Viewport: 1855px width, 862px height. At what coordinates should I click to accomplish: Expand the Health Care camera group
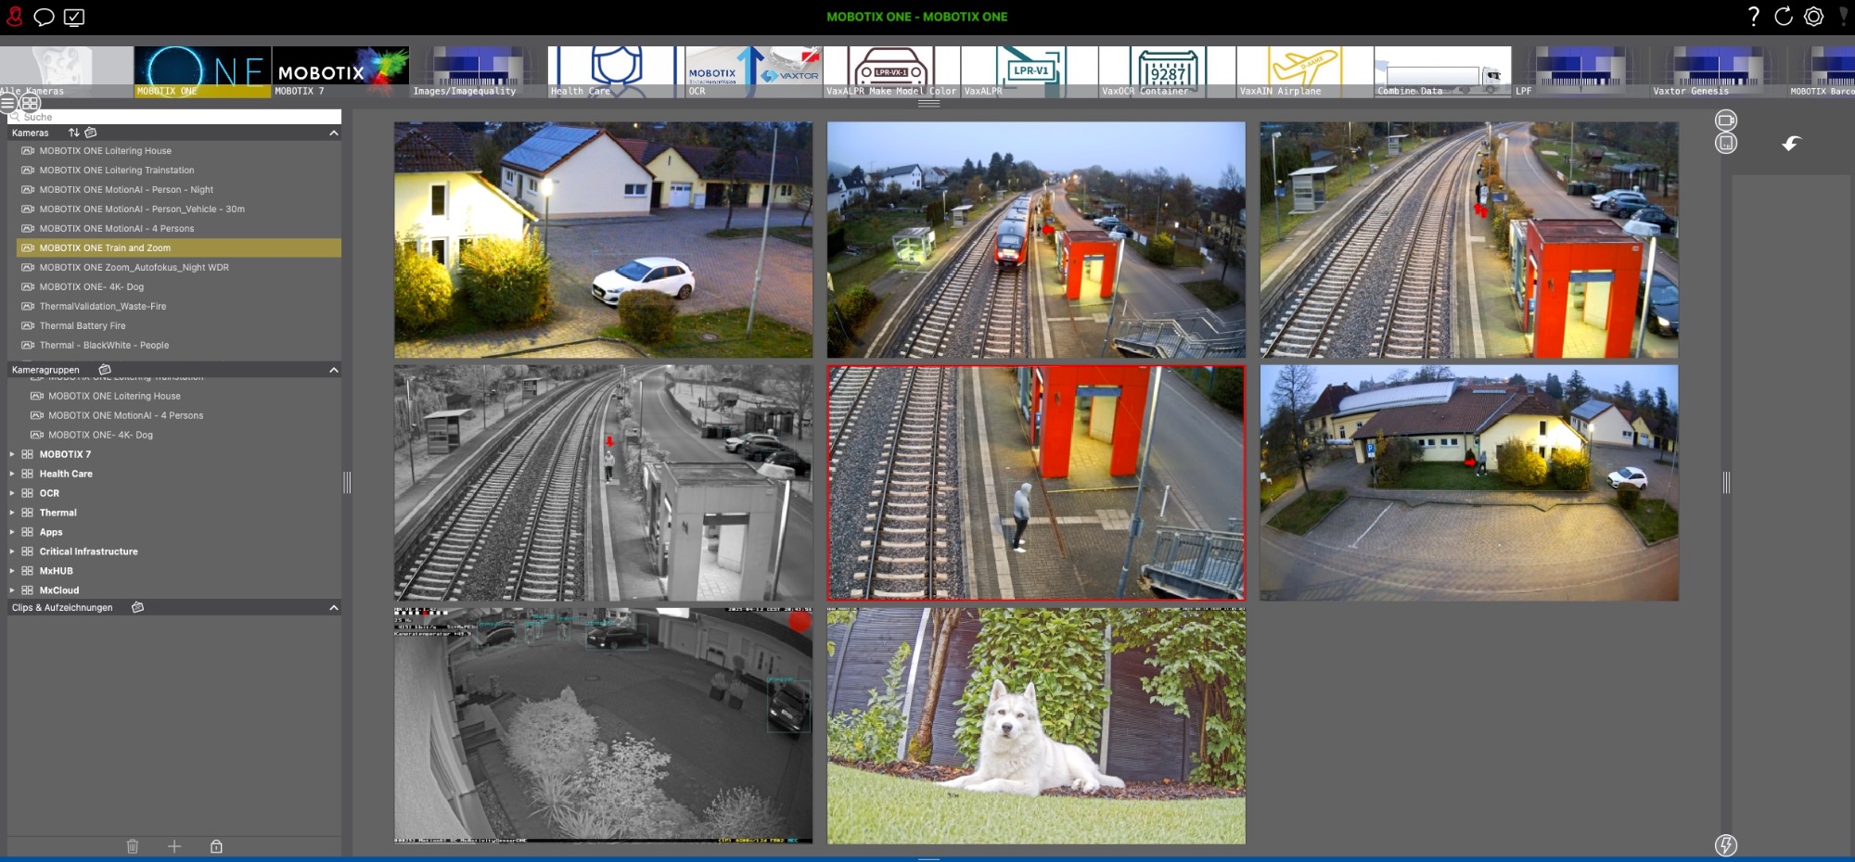(12, 474)
